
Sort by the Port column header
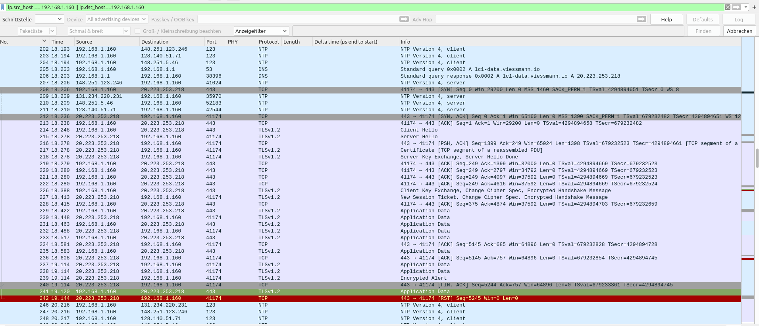tap(215, 42)
